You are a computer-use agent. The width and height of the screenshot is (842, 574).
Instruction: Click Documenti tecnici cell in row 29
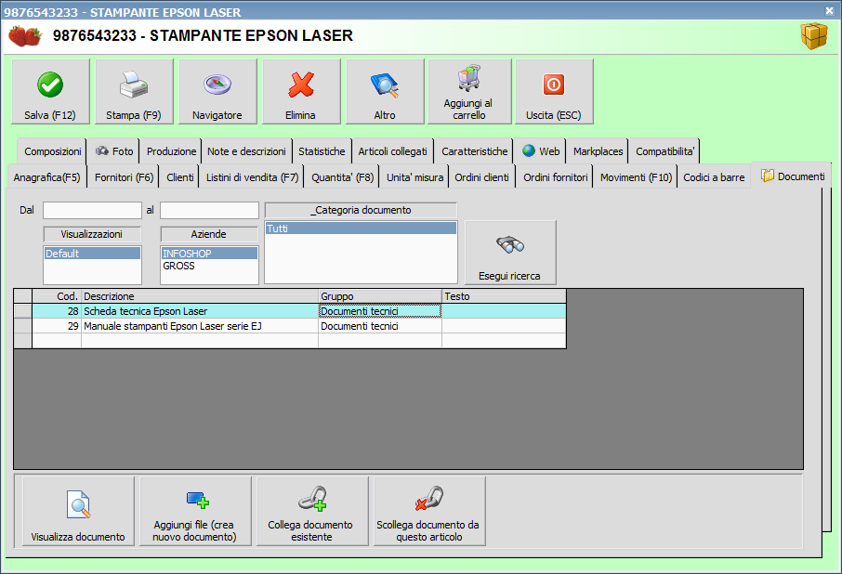click(x=380, y=326)
